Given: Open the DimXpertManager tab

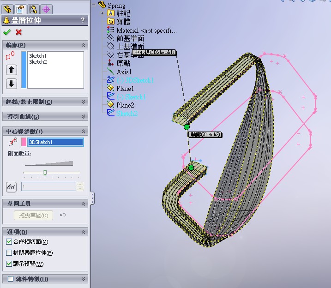Looking at the screenshot, I should [46, 9].
